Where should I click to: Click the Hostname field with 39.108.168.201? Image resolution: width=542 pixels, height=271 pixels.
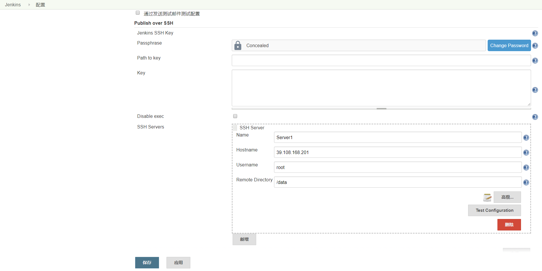pyautogui.click(x=398, y=152)
